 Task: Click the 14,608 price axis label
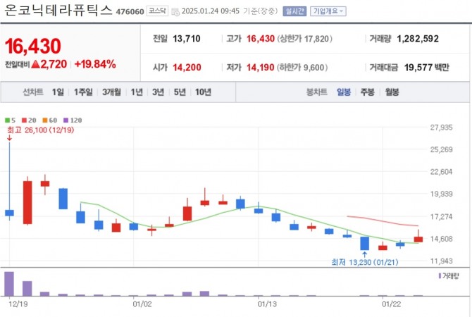(441, 239)
